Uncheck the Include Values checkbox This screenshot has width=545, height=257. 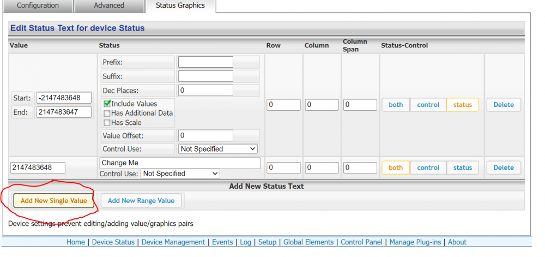[107, 104]
